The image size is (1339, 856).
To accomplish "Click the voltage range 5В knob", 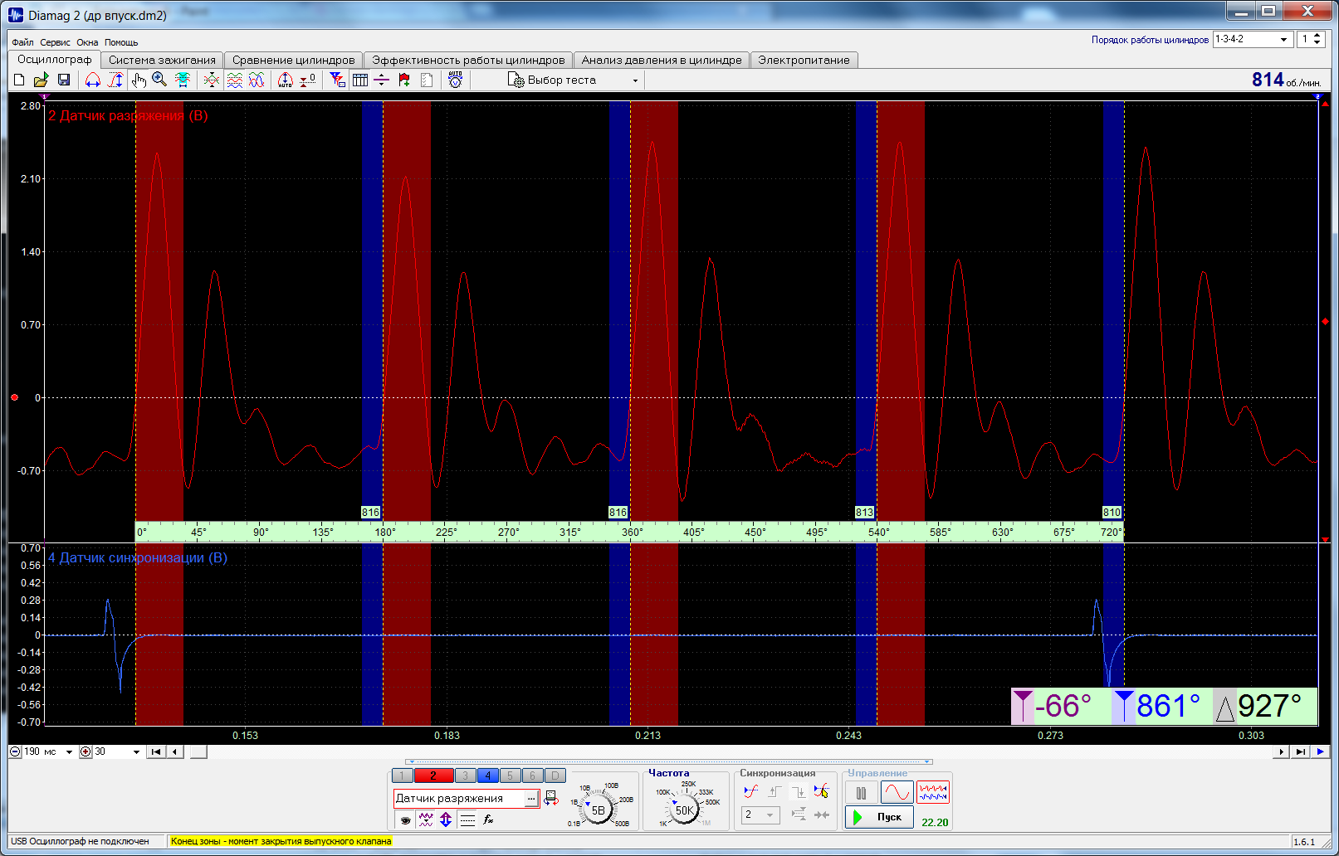I will pos(598,810).
